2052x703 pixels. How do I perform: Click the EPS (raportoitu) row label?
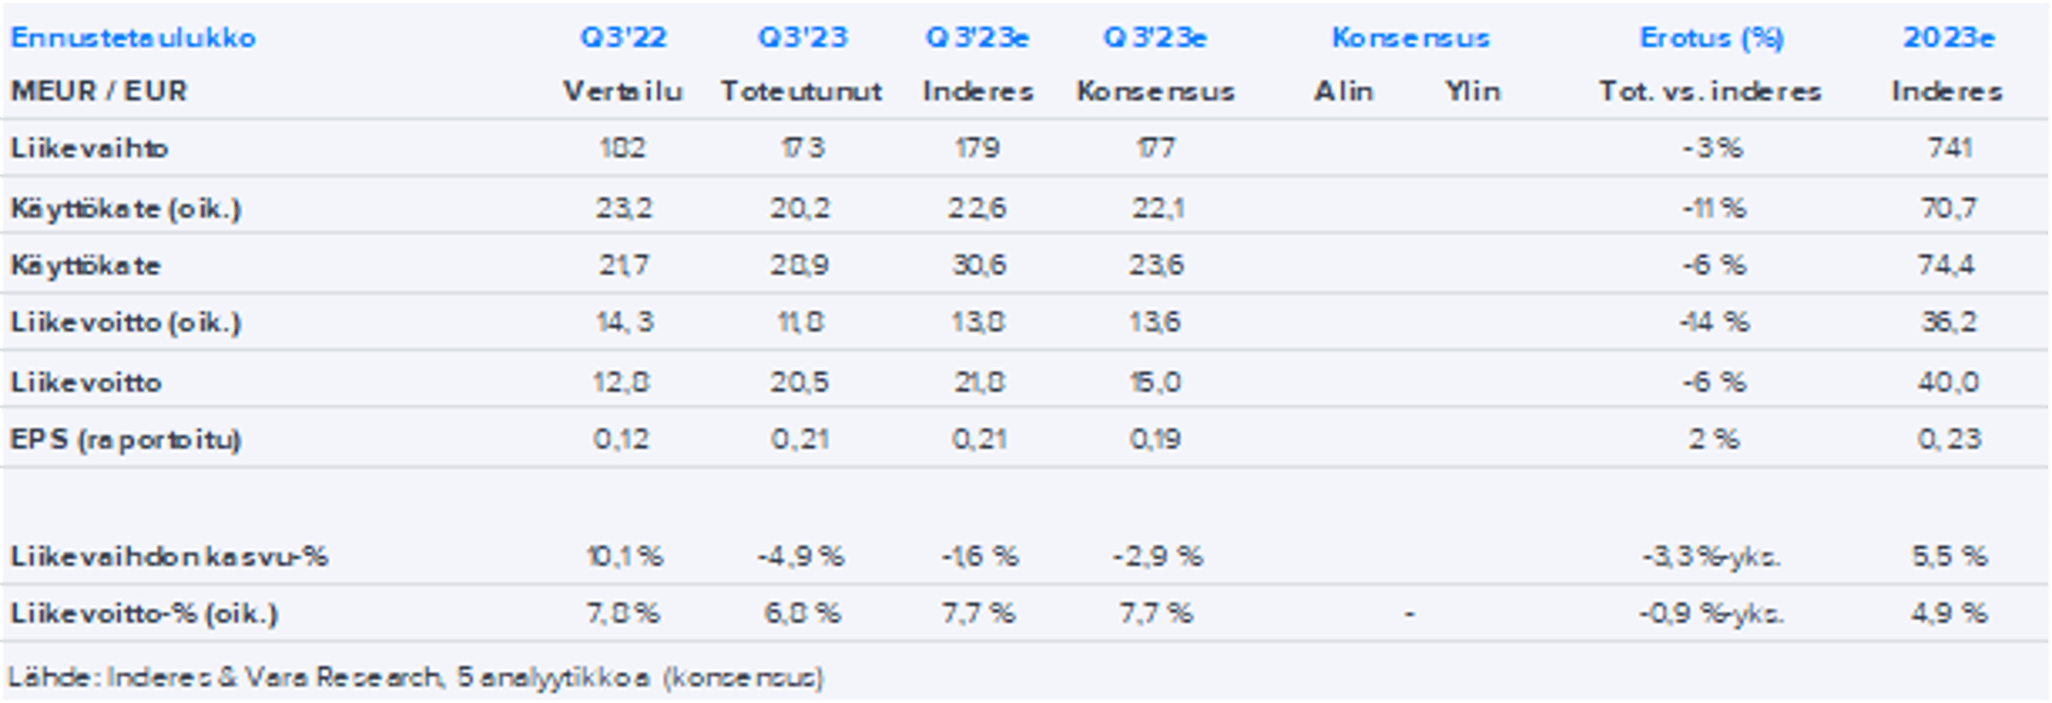(125, 439)
